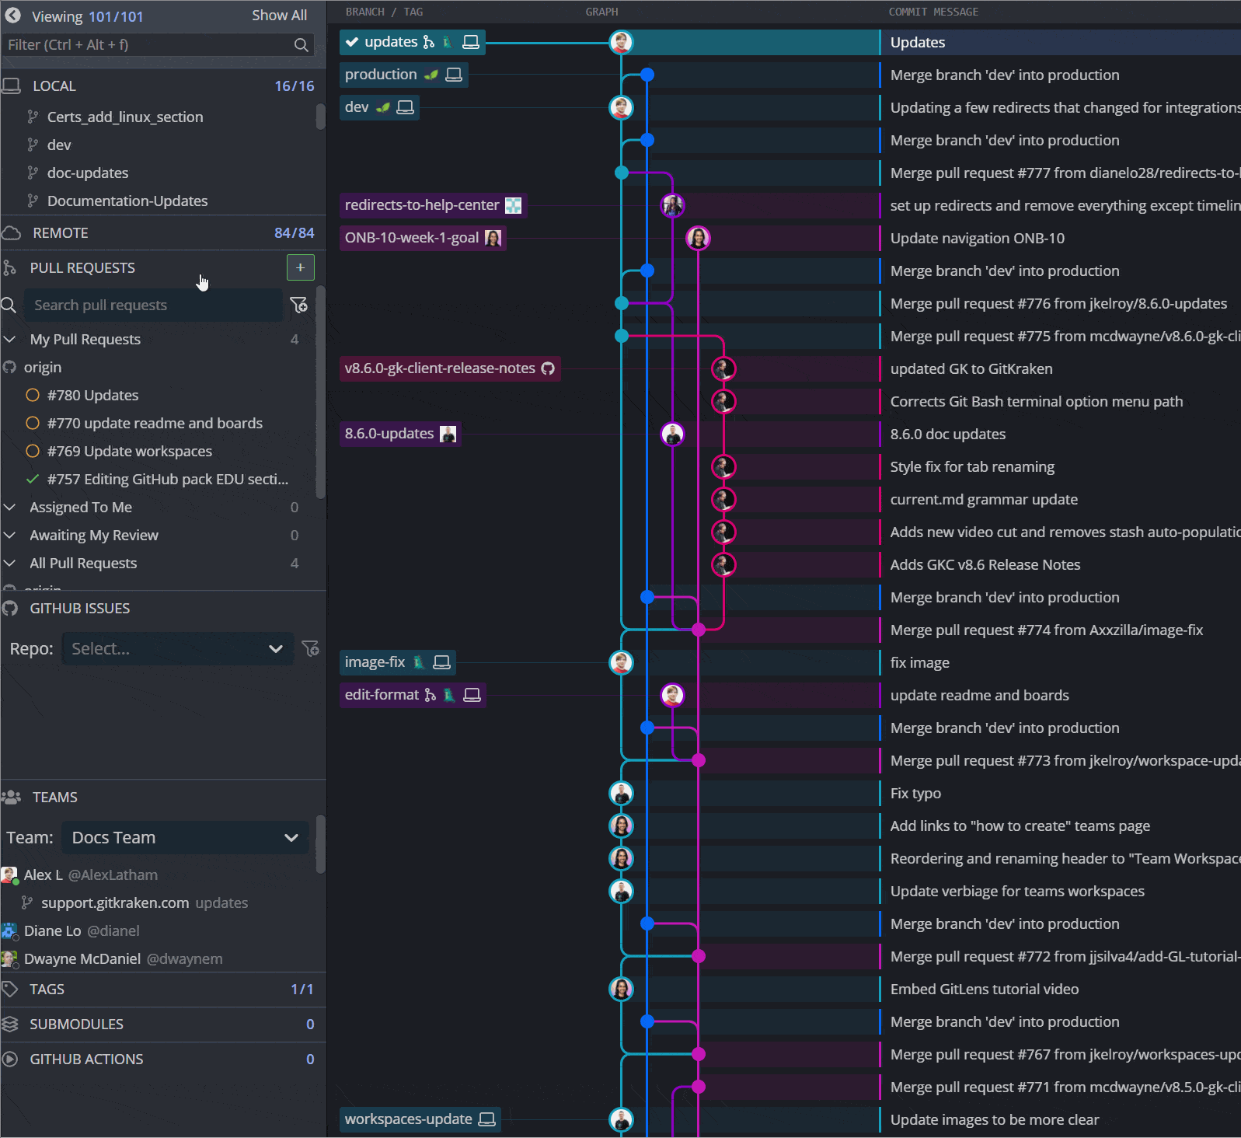The image size is (1241, 1138).
Task: Click the local computer icon on production branch
Action: click(x=454, y=75)
